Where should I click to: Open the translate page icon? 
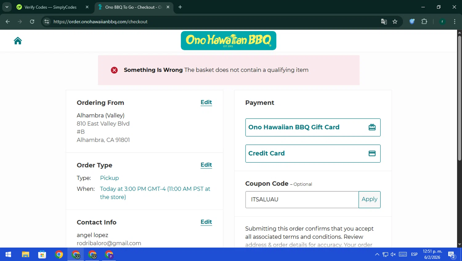pyautogui.click(x=384, y=22)
